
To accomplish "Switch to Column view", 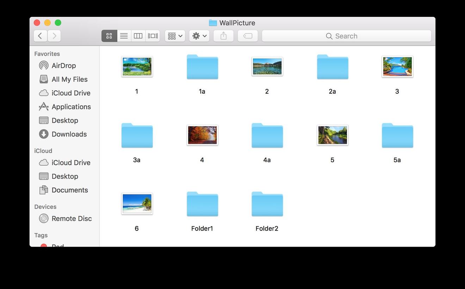I will point(138,36).
